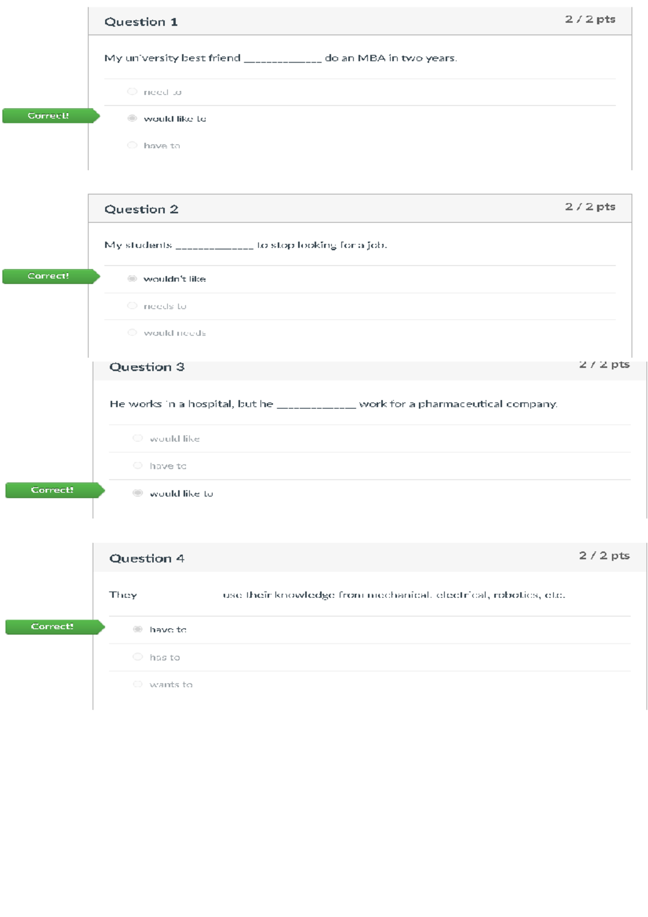Screen dimensions: 648x917
Task: Click Correct! badge beside Question 3
Action: coord(52,490)
